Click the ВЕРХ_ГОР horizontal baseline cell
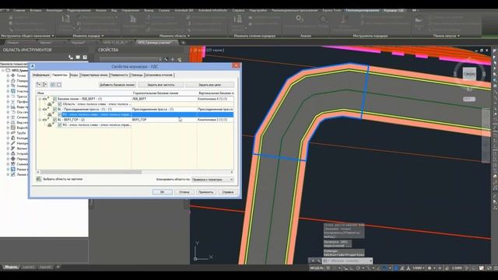The width and height of the screenshot is (498, 280). [x=164, y=120]
